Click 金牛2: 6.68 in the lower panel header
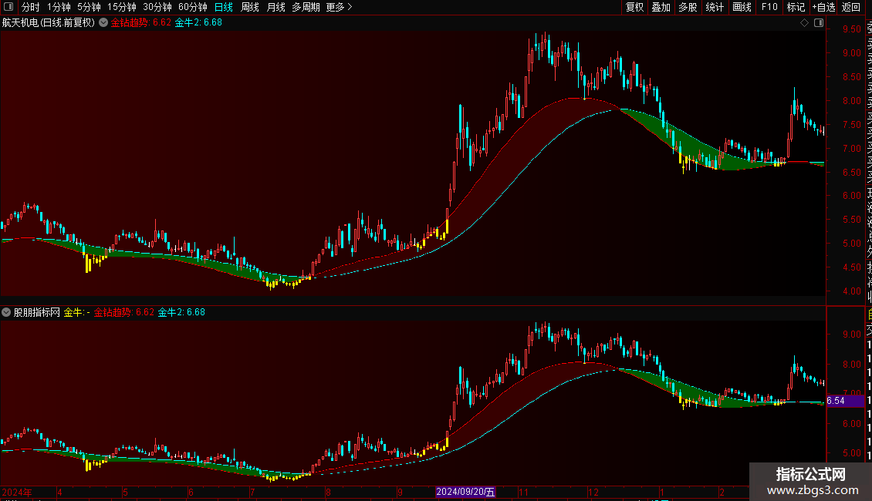This screenshot has width=872, height=501. [181, 313]
